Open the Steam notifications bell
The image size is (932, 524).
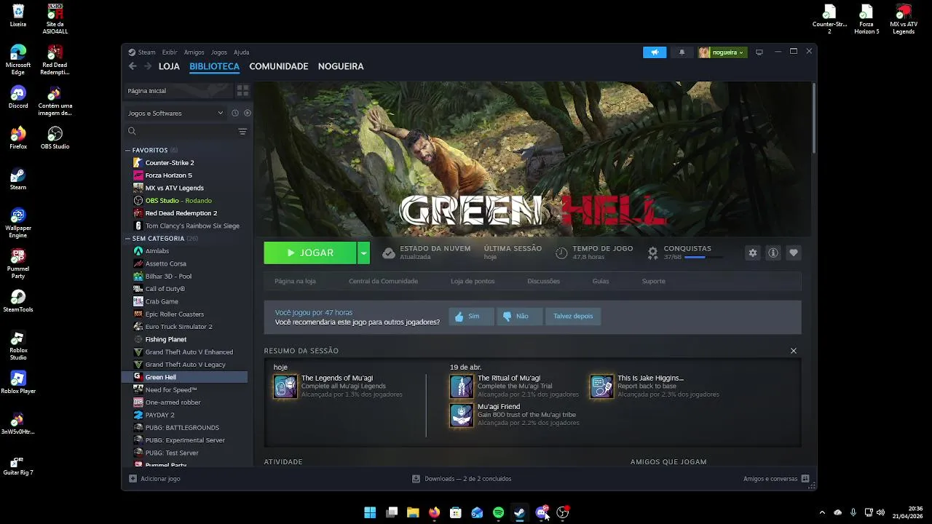coord(682,52)
